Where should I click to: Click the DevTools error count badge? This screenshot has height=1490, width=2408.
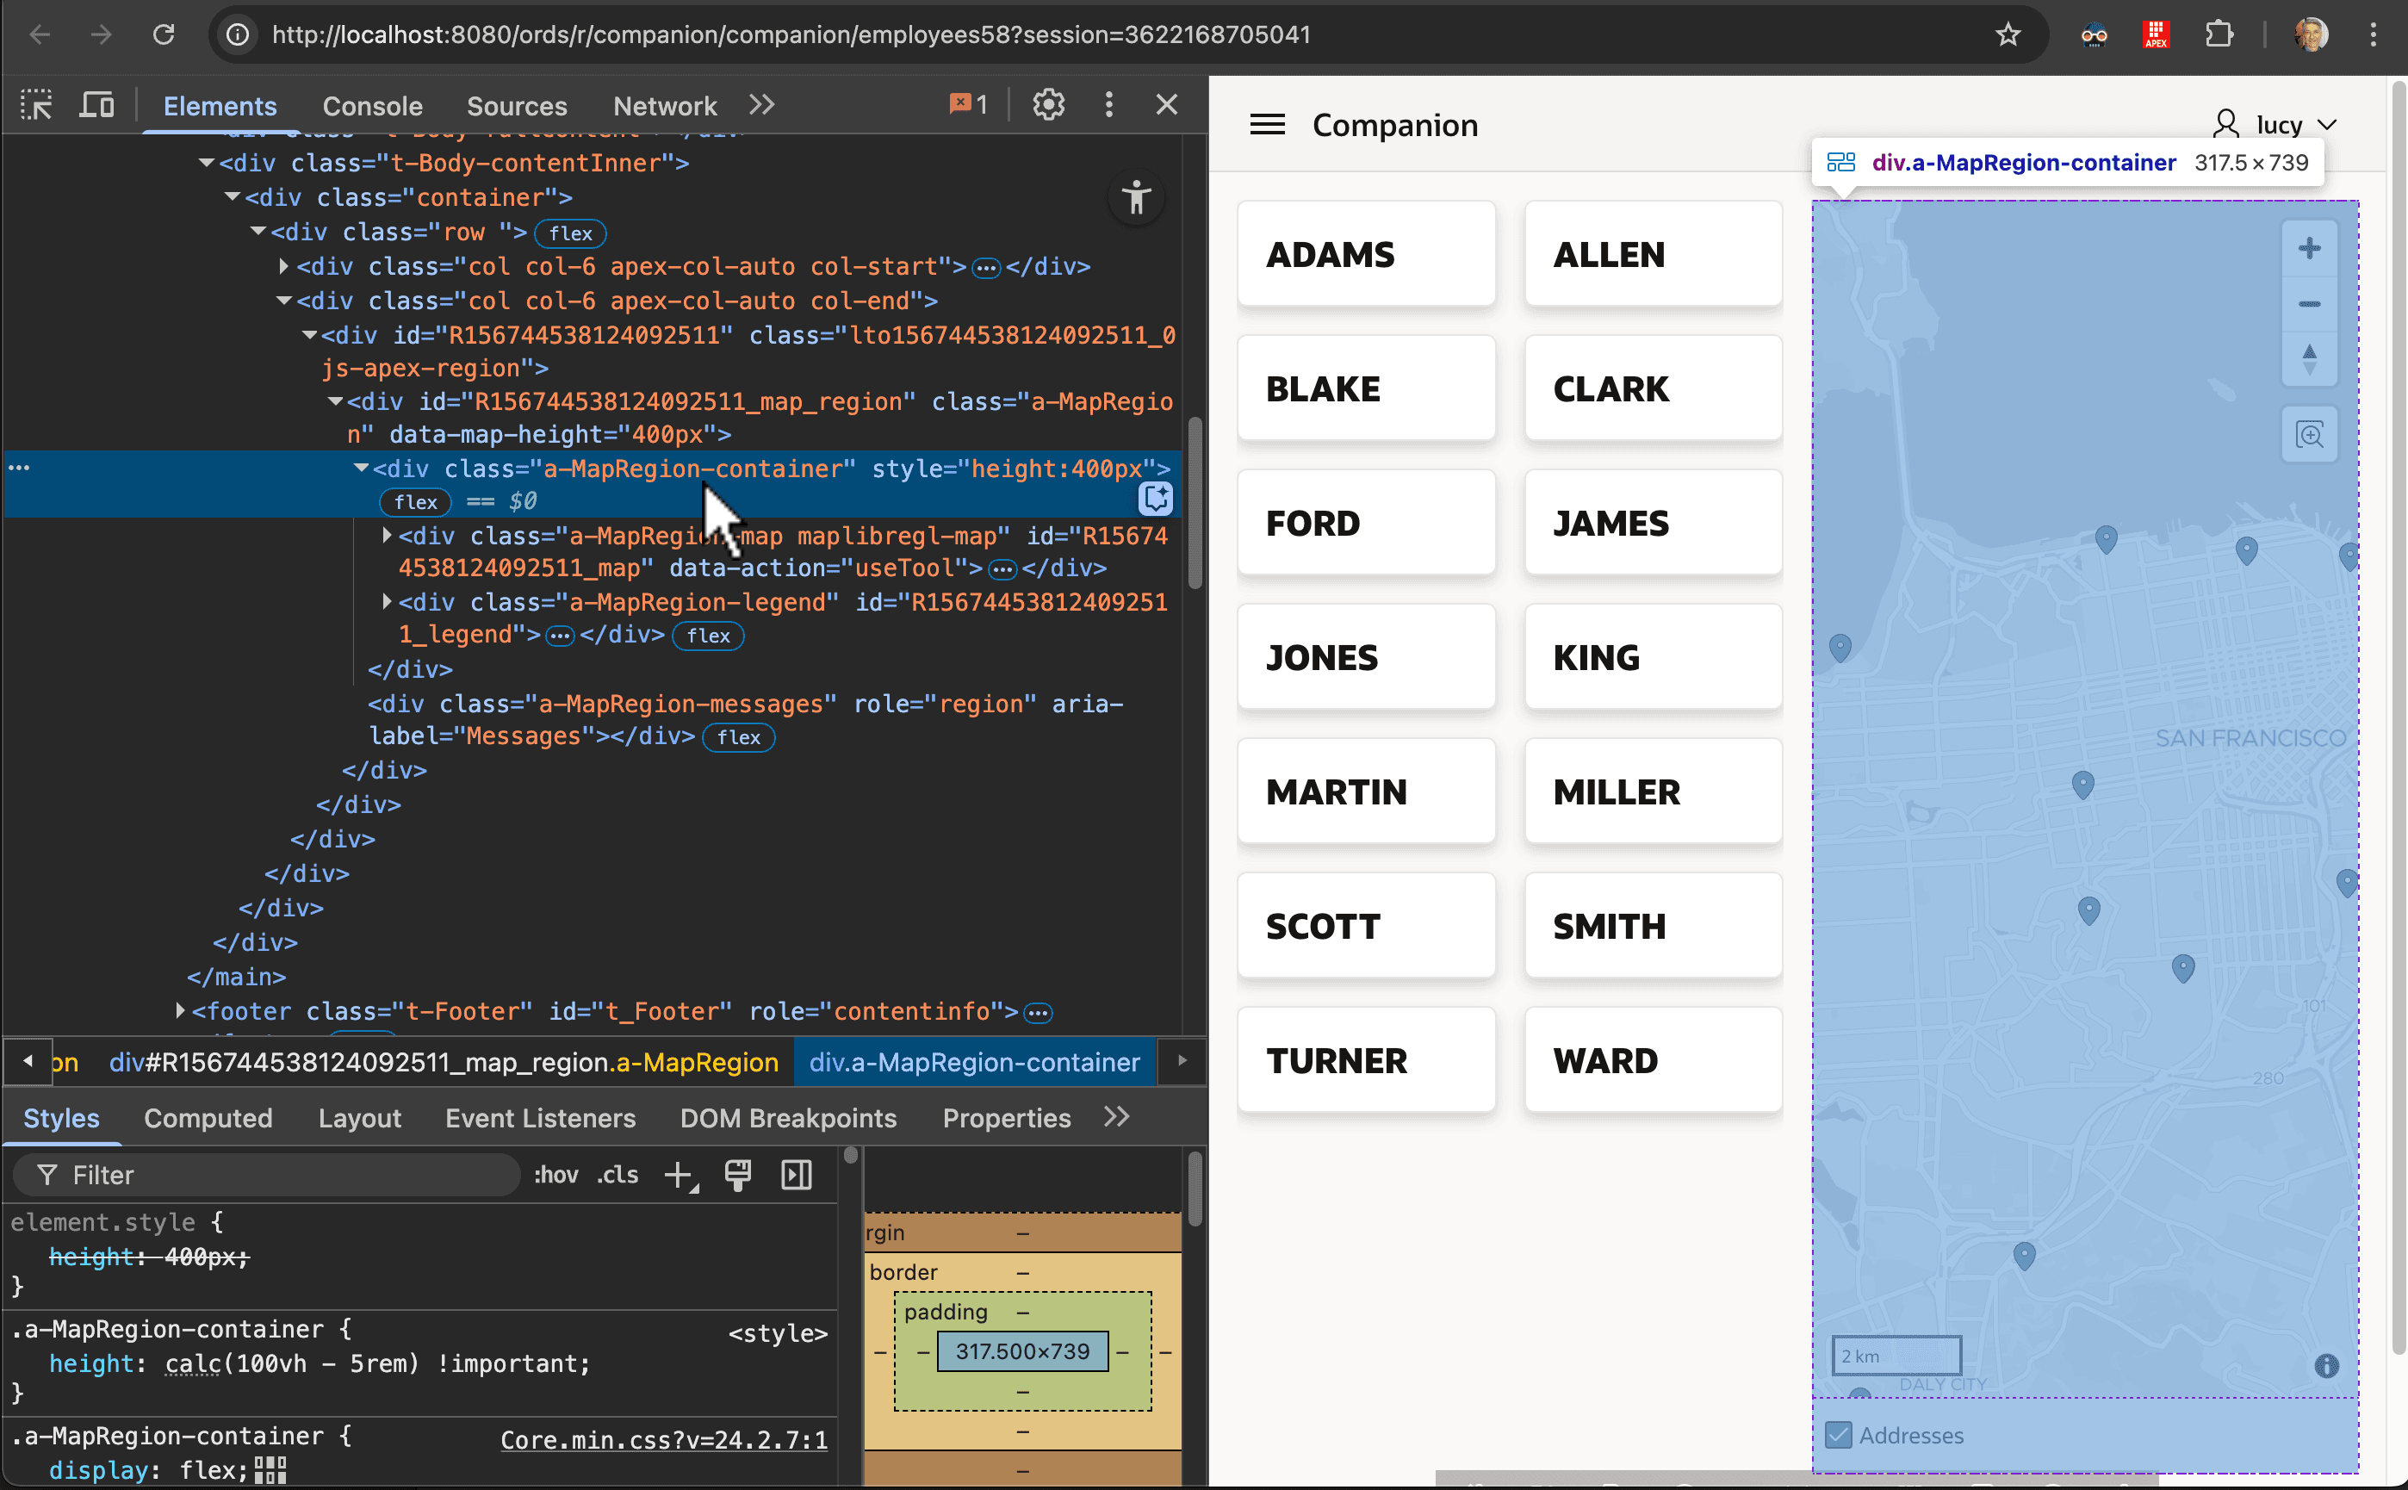click(x=969, y=104)
